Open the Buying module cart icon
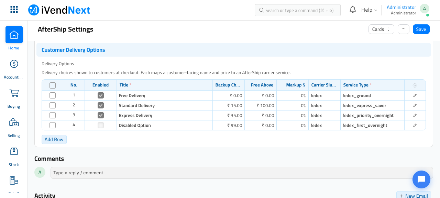Image resolution: width=440 pixels, height=198 pixels. point(14,93)
